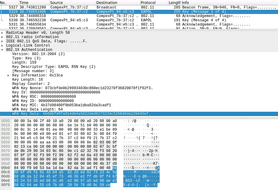Select WPA Key Data Length: 64 field
The height and width of the screenshot is (190, 278).
point(37,109)
